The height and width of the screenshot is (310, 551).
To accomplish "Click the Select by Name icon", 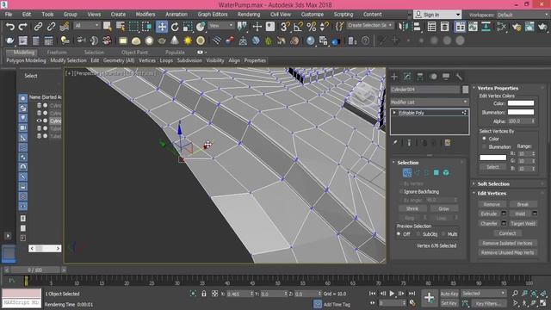I will tap(121, 27).
